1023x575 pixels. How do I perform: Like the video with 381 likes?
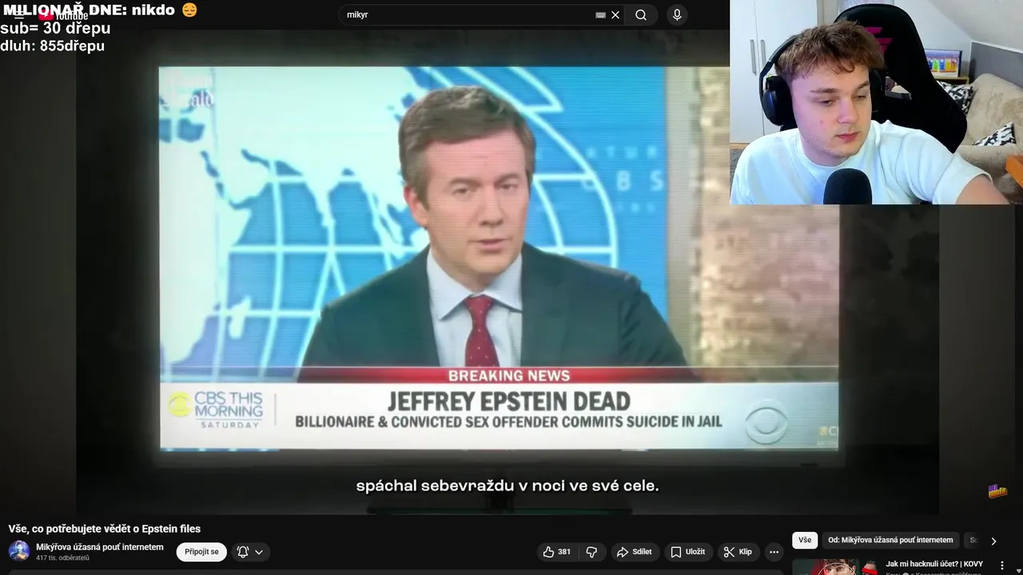point(557,552)
